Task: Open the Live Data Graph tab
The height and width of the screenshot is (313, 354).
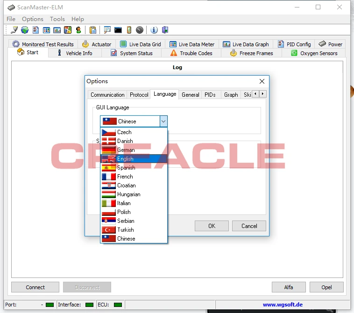Action: (x=246, y=44)
